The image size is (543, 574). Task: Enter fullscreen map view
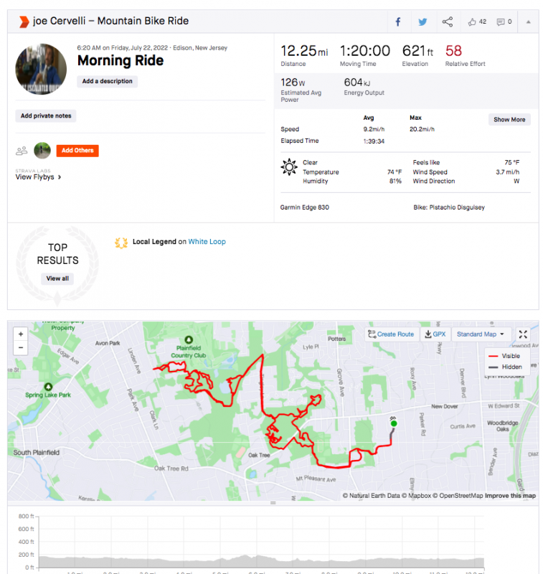(523, 334)
